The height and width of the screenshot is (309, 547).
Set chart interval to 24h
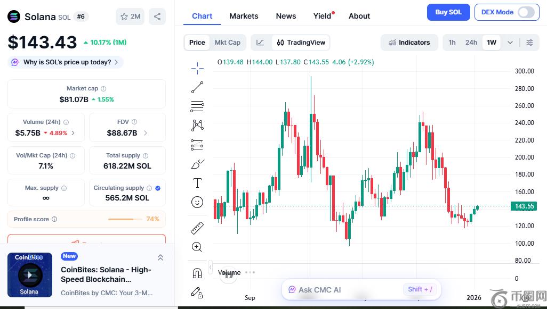471,43
